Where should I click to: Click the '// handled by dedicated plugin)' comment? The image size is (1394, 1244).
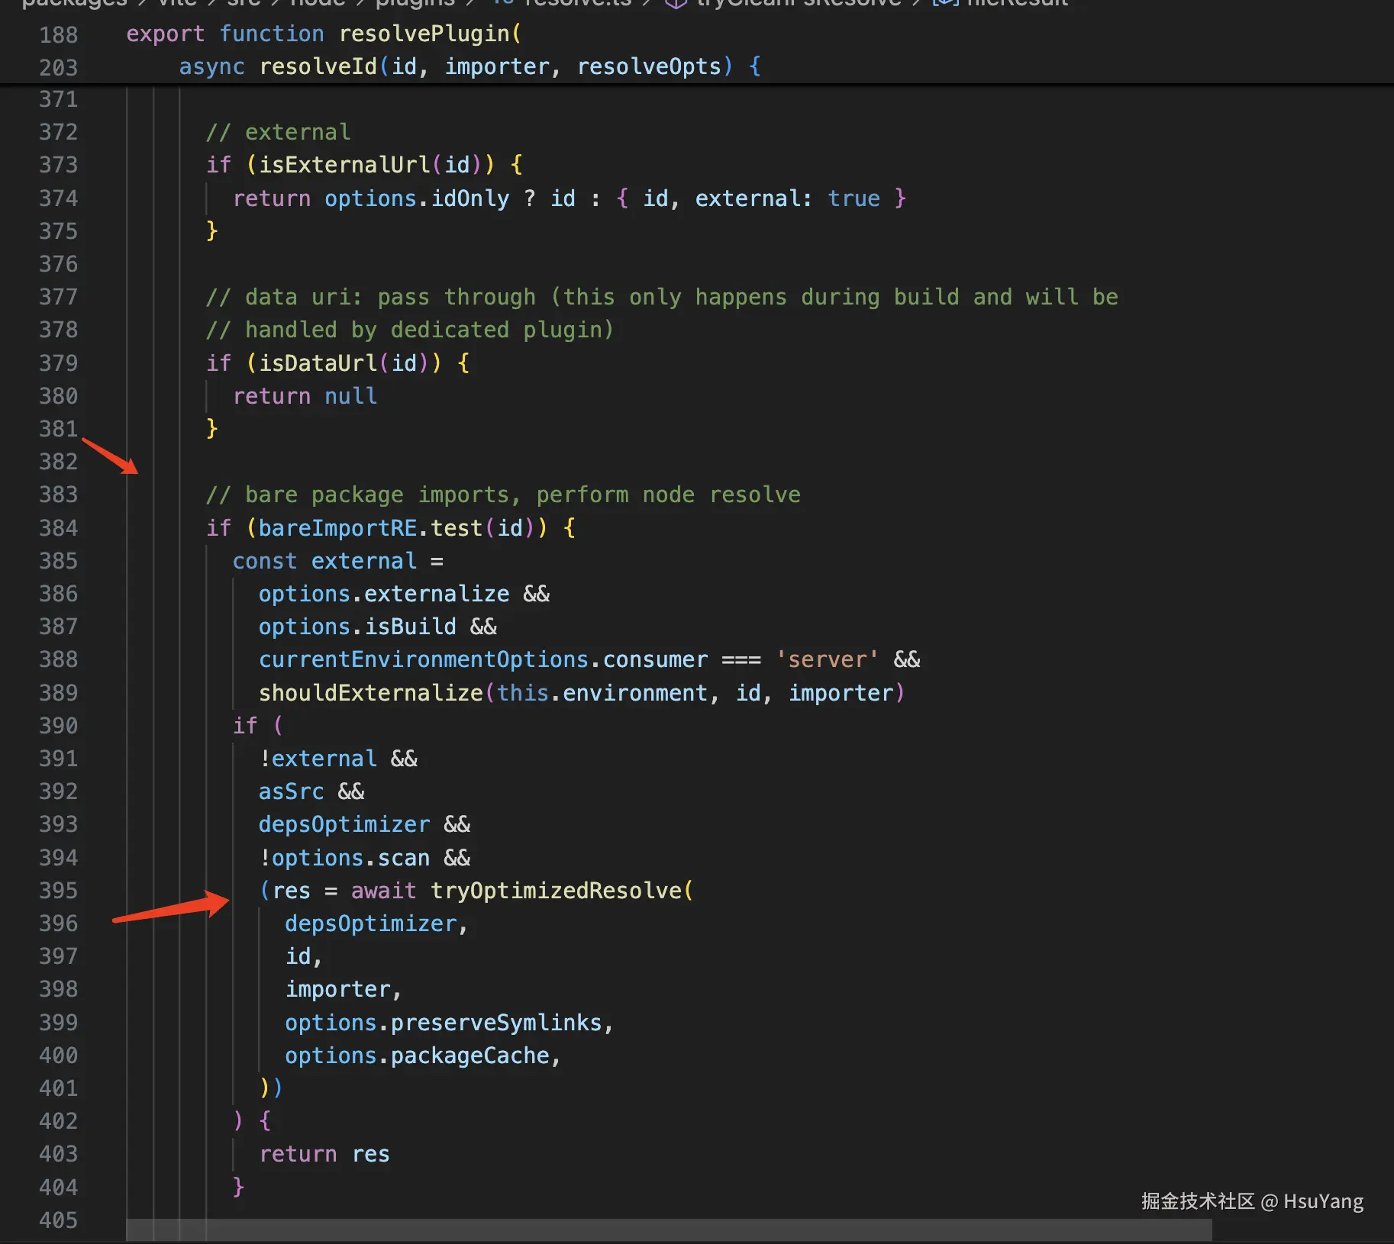tap(410, 330)
